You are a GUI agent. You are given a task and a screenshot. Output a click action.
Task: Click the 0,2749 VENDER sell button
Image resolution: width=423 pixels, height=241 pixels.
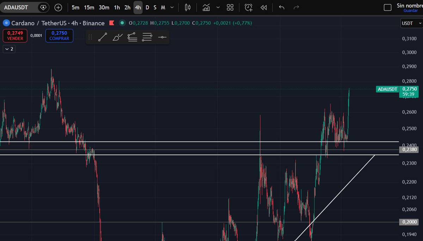(15, 35)
